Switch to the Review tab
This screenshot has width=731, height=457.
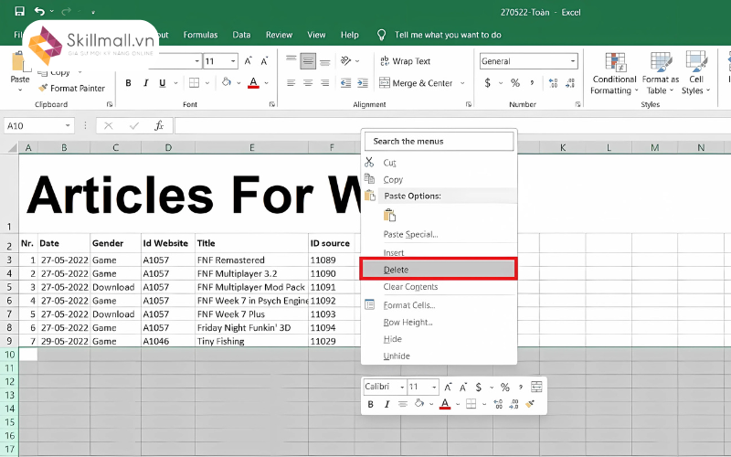[x=279, y=35]
